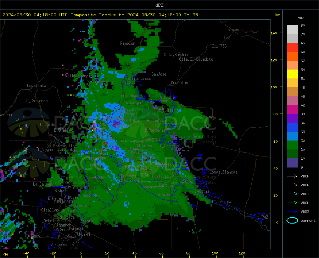319x258 pixels.
Task: Select the light blue 35 dBZ legend swatch
Action: [x=292, y=136]
